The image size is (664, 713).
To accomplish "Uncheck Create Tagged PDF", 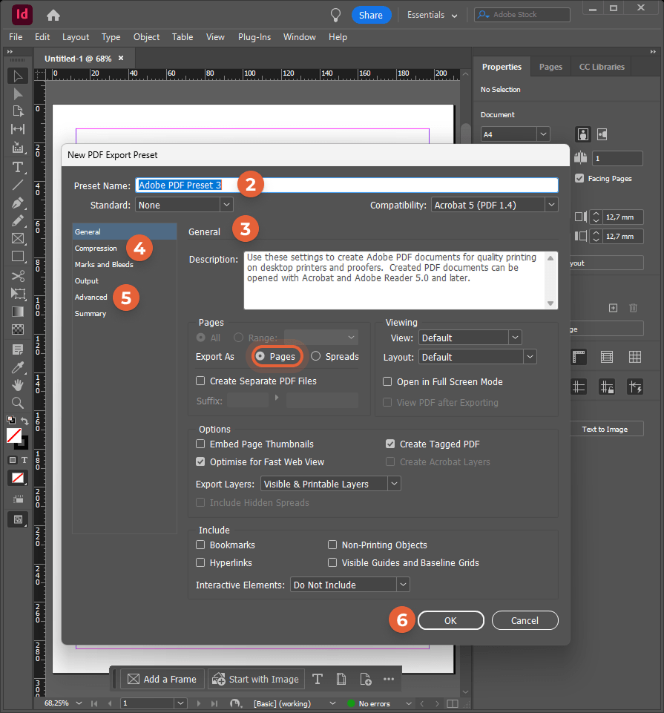I will (390, 444).
